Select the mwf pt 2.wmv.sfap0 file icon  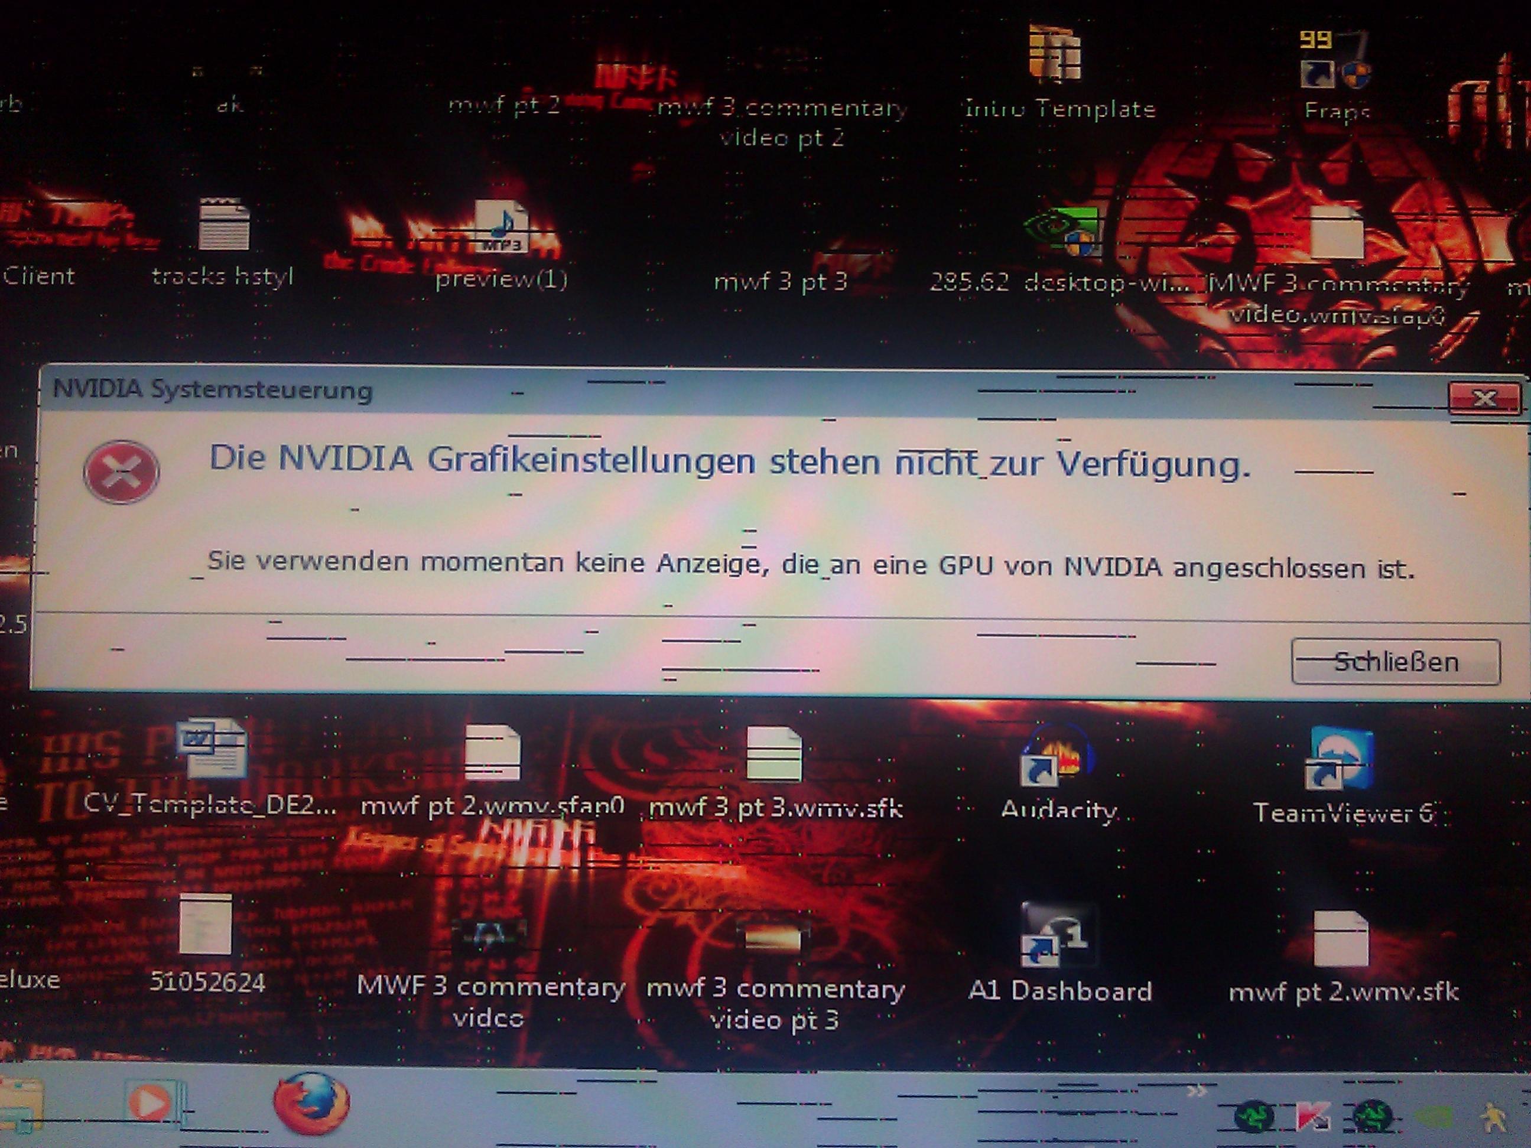[492, 753]
